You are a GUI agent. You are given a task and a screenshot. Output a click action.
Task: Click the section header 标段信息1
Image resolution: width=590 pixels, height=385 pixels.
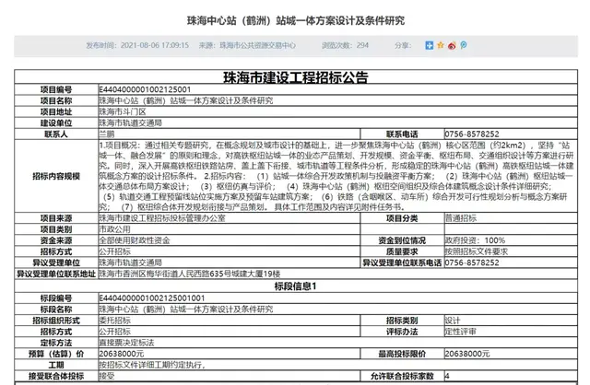coord(296,286)
